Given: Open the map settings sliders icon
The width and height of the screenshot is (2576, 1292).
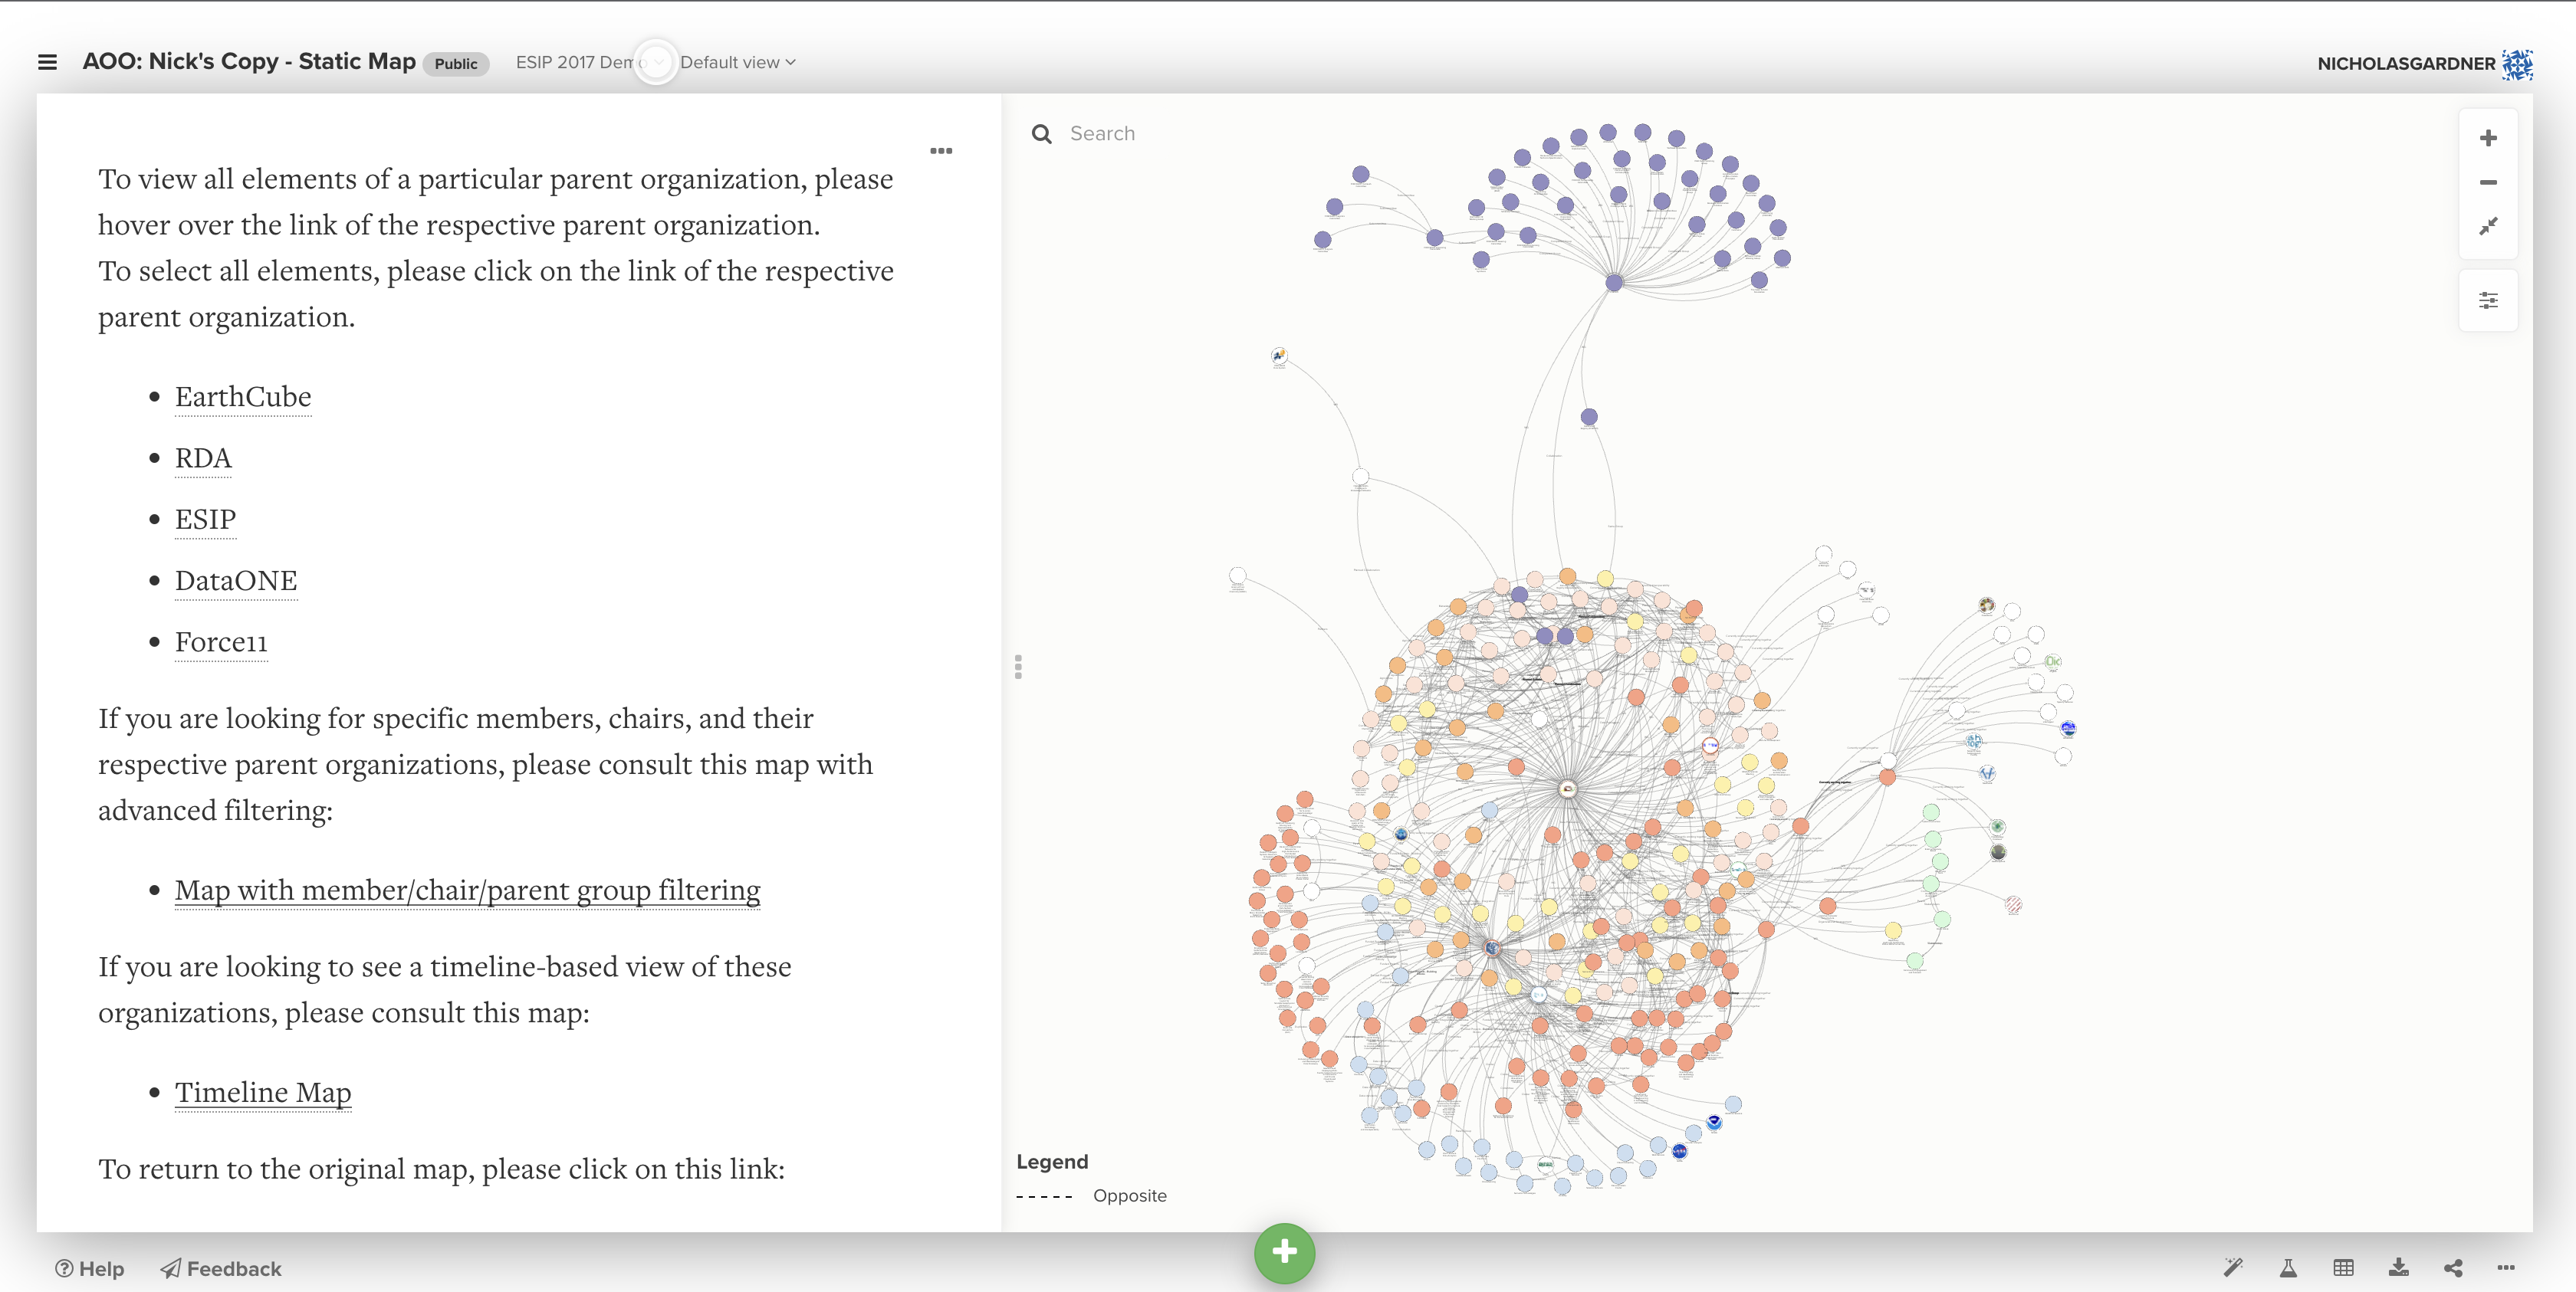Looking at the screenshot, I should (2488, 300).
